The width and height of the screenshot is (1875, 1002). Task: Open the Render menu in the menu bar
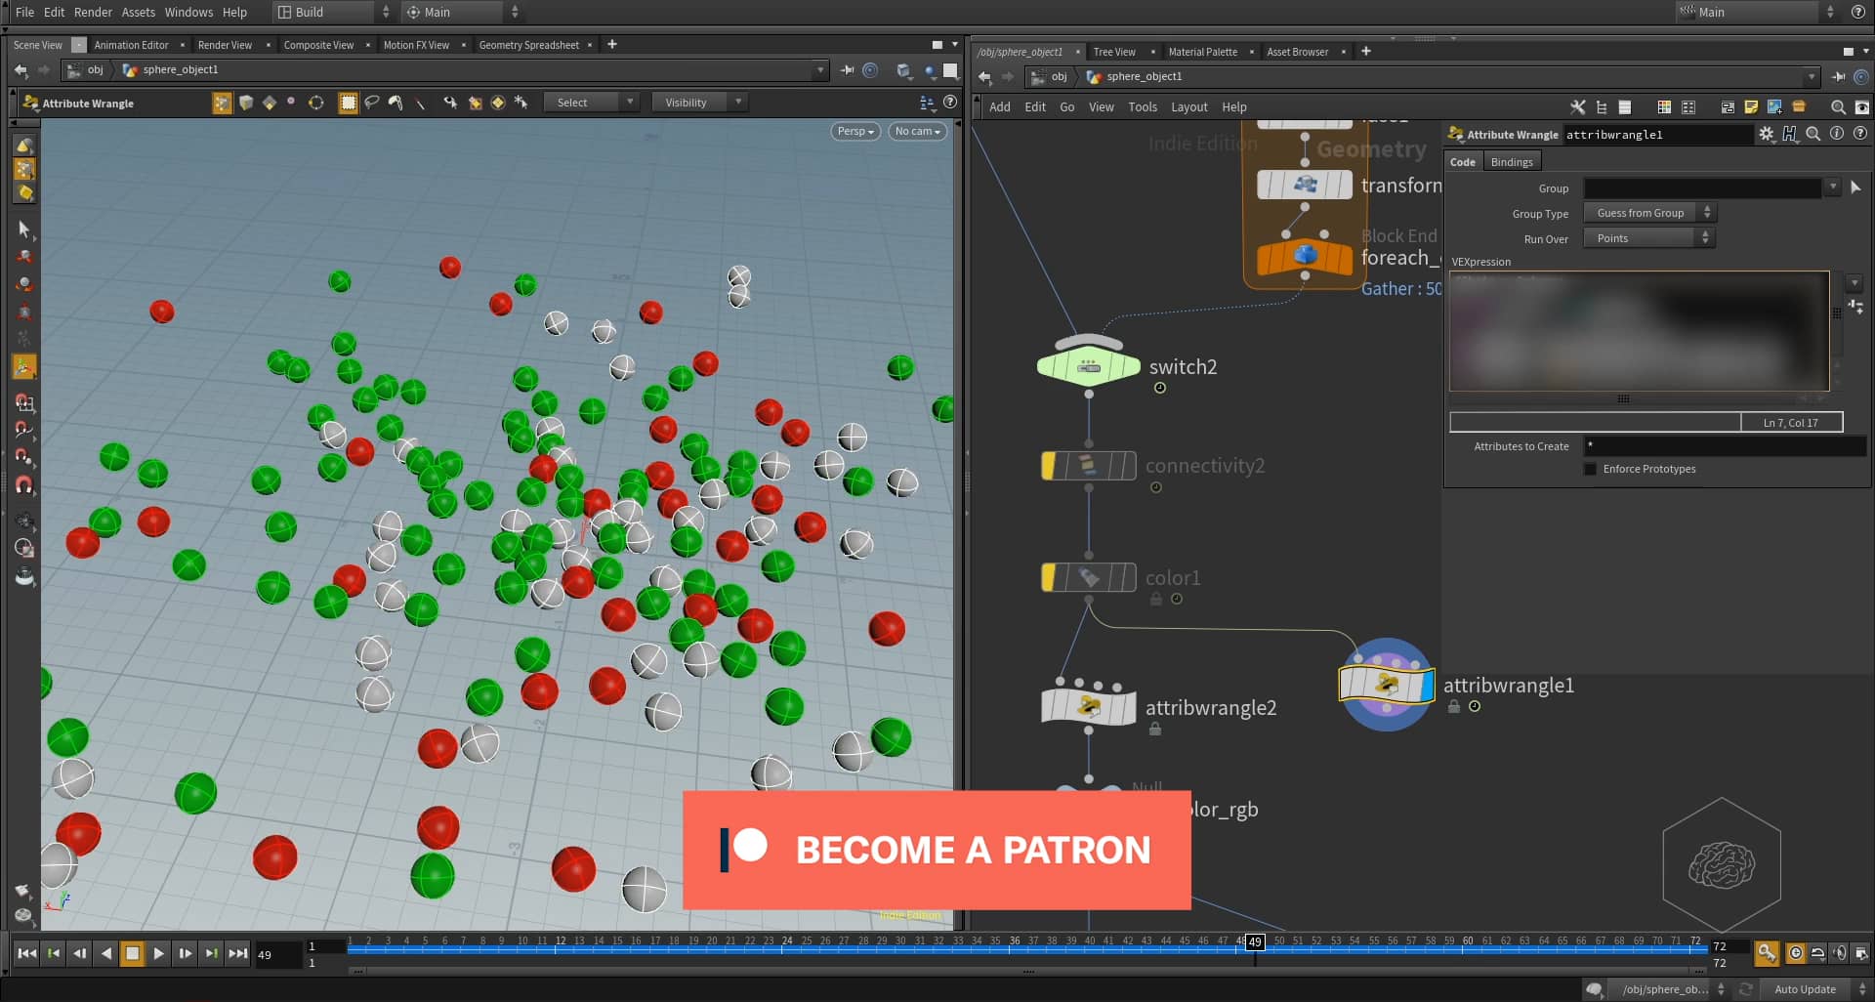point(94,12)
